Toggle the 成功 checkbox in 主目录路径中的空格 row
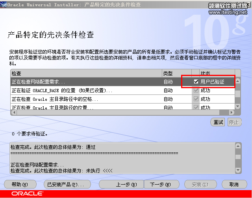The image size is (252, 198). pyautogui.click(x=196, y=99)
